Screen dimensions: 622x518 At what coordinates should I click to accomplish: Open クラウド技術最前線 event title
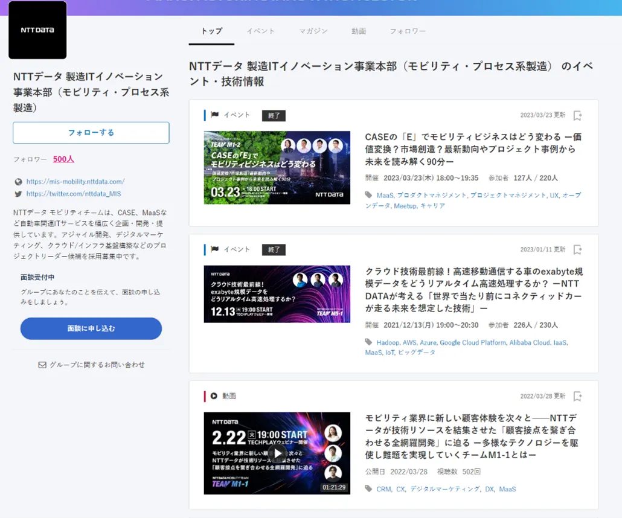pos(474,290)
